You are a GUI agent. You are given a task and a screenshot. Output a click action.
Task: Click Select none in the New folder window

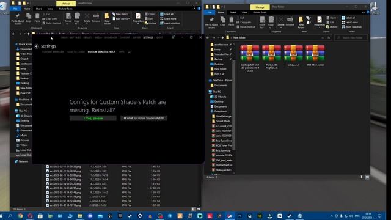point(349,23)
